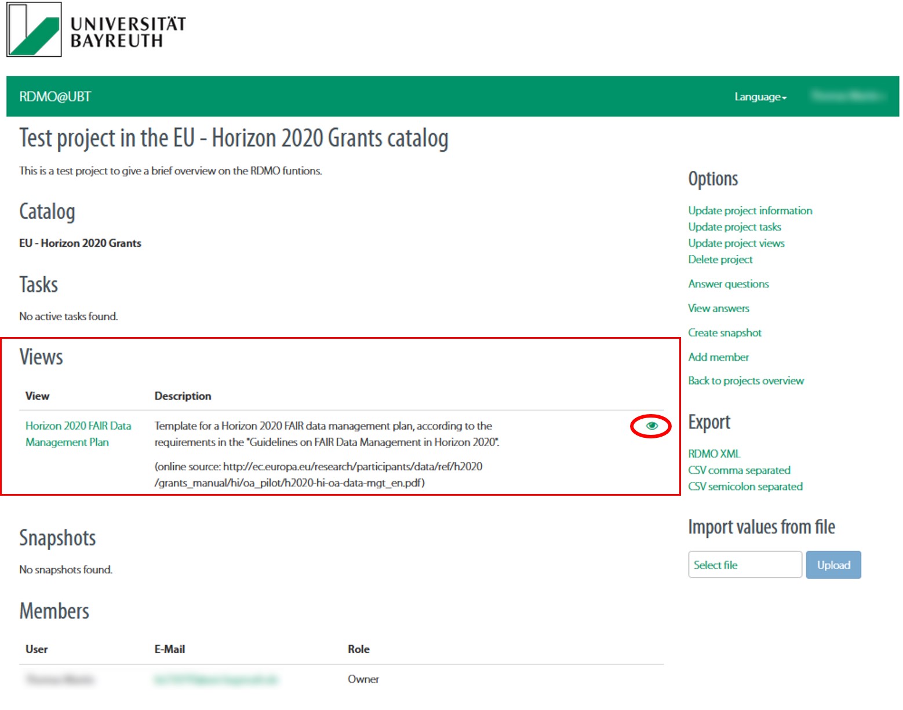Click the eye icon for Horizon 2020 view
This screenshot has width=903, height=710.
pos(651,426)
